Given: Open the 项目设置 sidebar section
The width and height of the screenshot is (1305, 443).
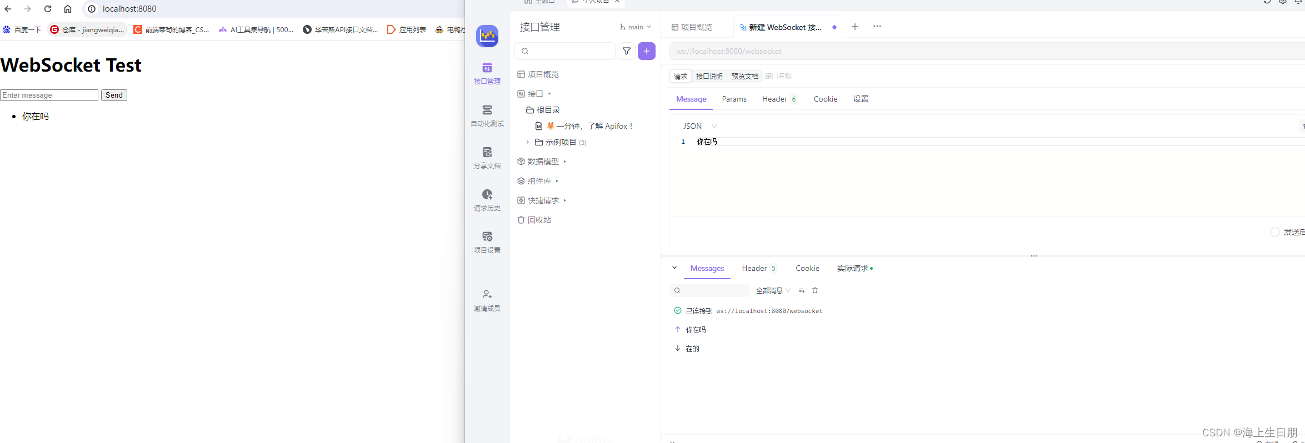Looking at the screenshot, I should 487,242.
